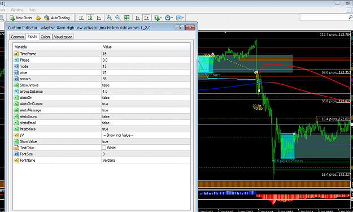Click the New Order toolbar button
This screenshot has height=212, width=353.
[x=21, y=18]
